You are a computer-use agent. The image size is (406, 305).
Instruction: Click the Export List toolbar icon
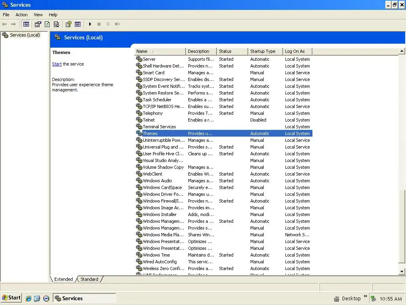click(x=56, y=24)
